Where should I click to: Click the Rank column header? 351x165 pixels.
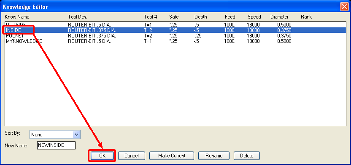(306, 17)
